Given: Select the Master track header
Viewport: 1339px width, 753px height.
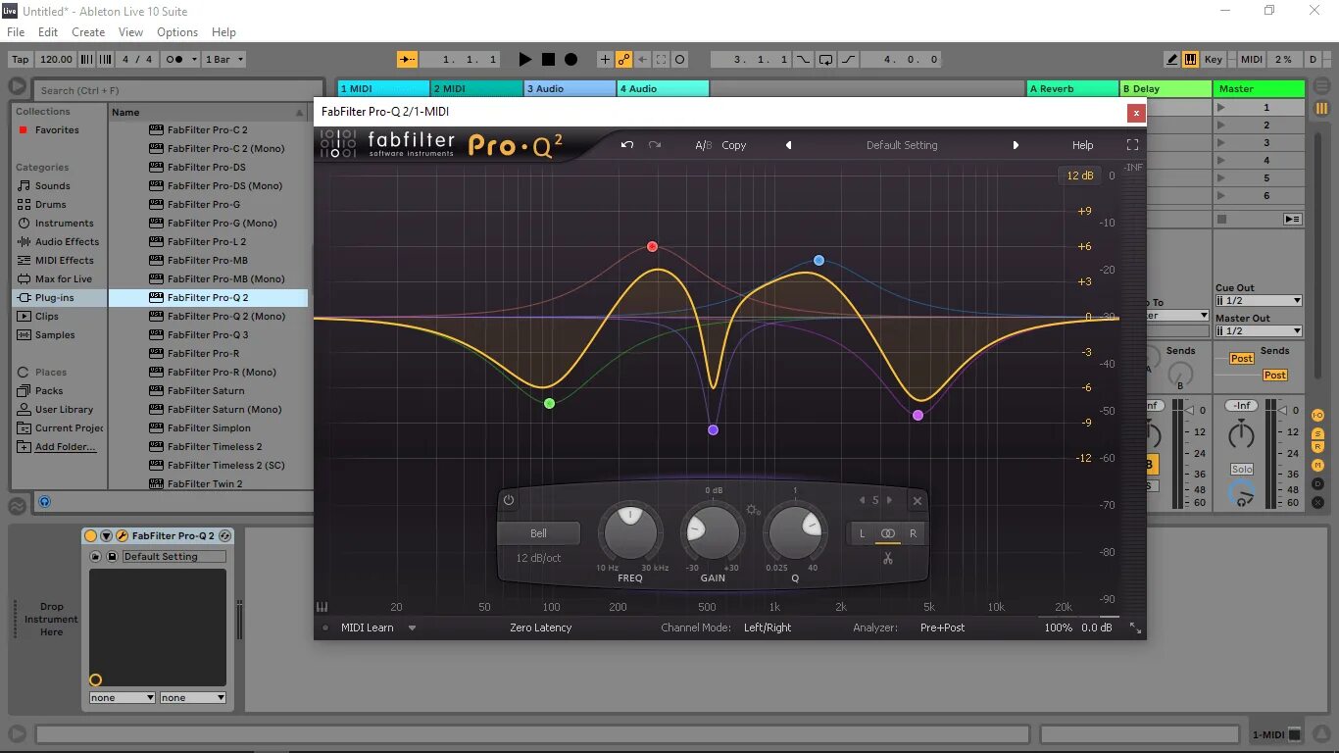Looking at the screenshot, I should click(1260, 88).
